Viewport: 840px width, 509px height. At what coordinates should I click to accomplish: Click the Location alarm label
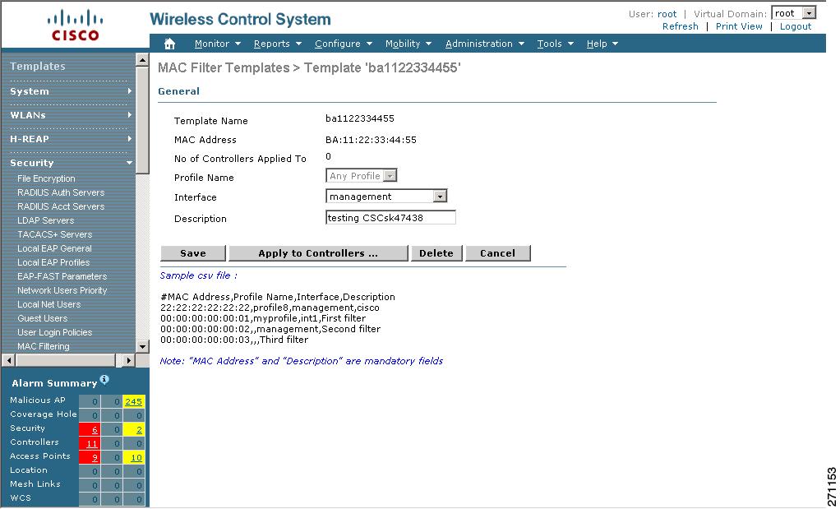[x=29, y=470]
